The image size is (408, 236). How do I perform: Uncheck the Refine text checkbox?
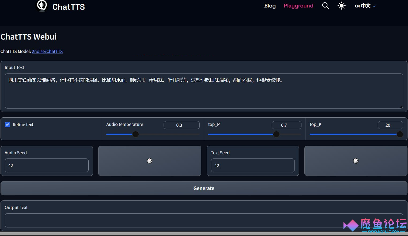7,125
